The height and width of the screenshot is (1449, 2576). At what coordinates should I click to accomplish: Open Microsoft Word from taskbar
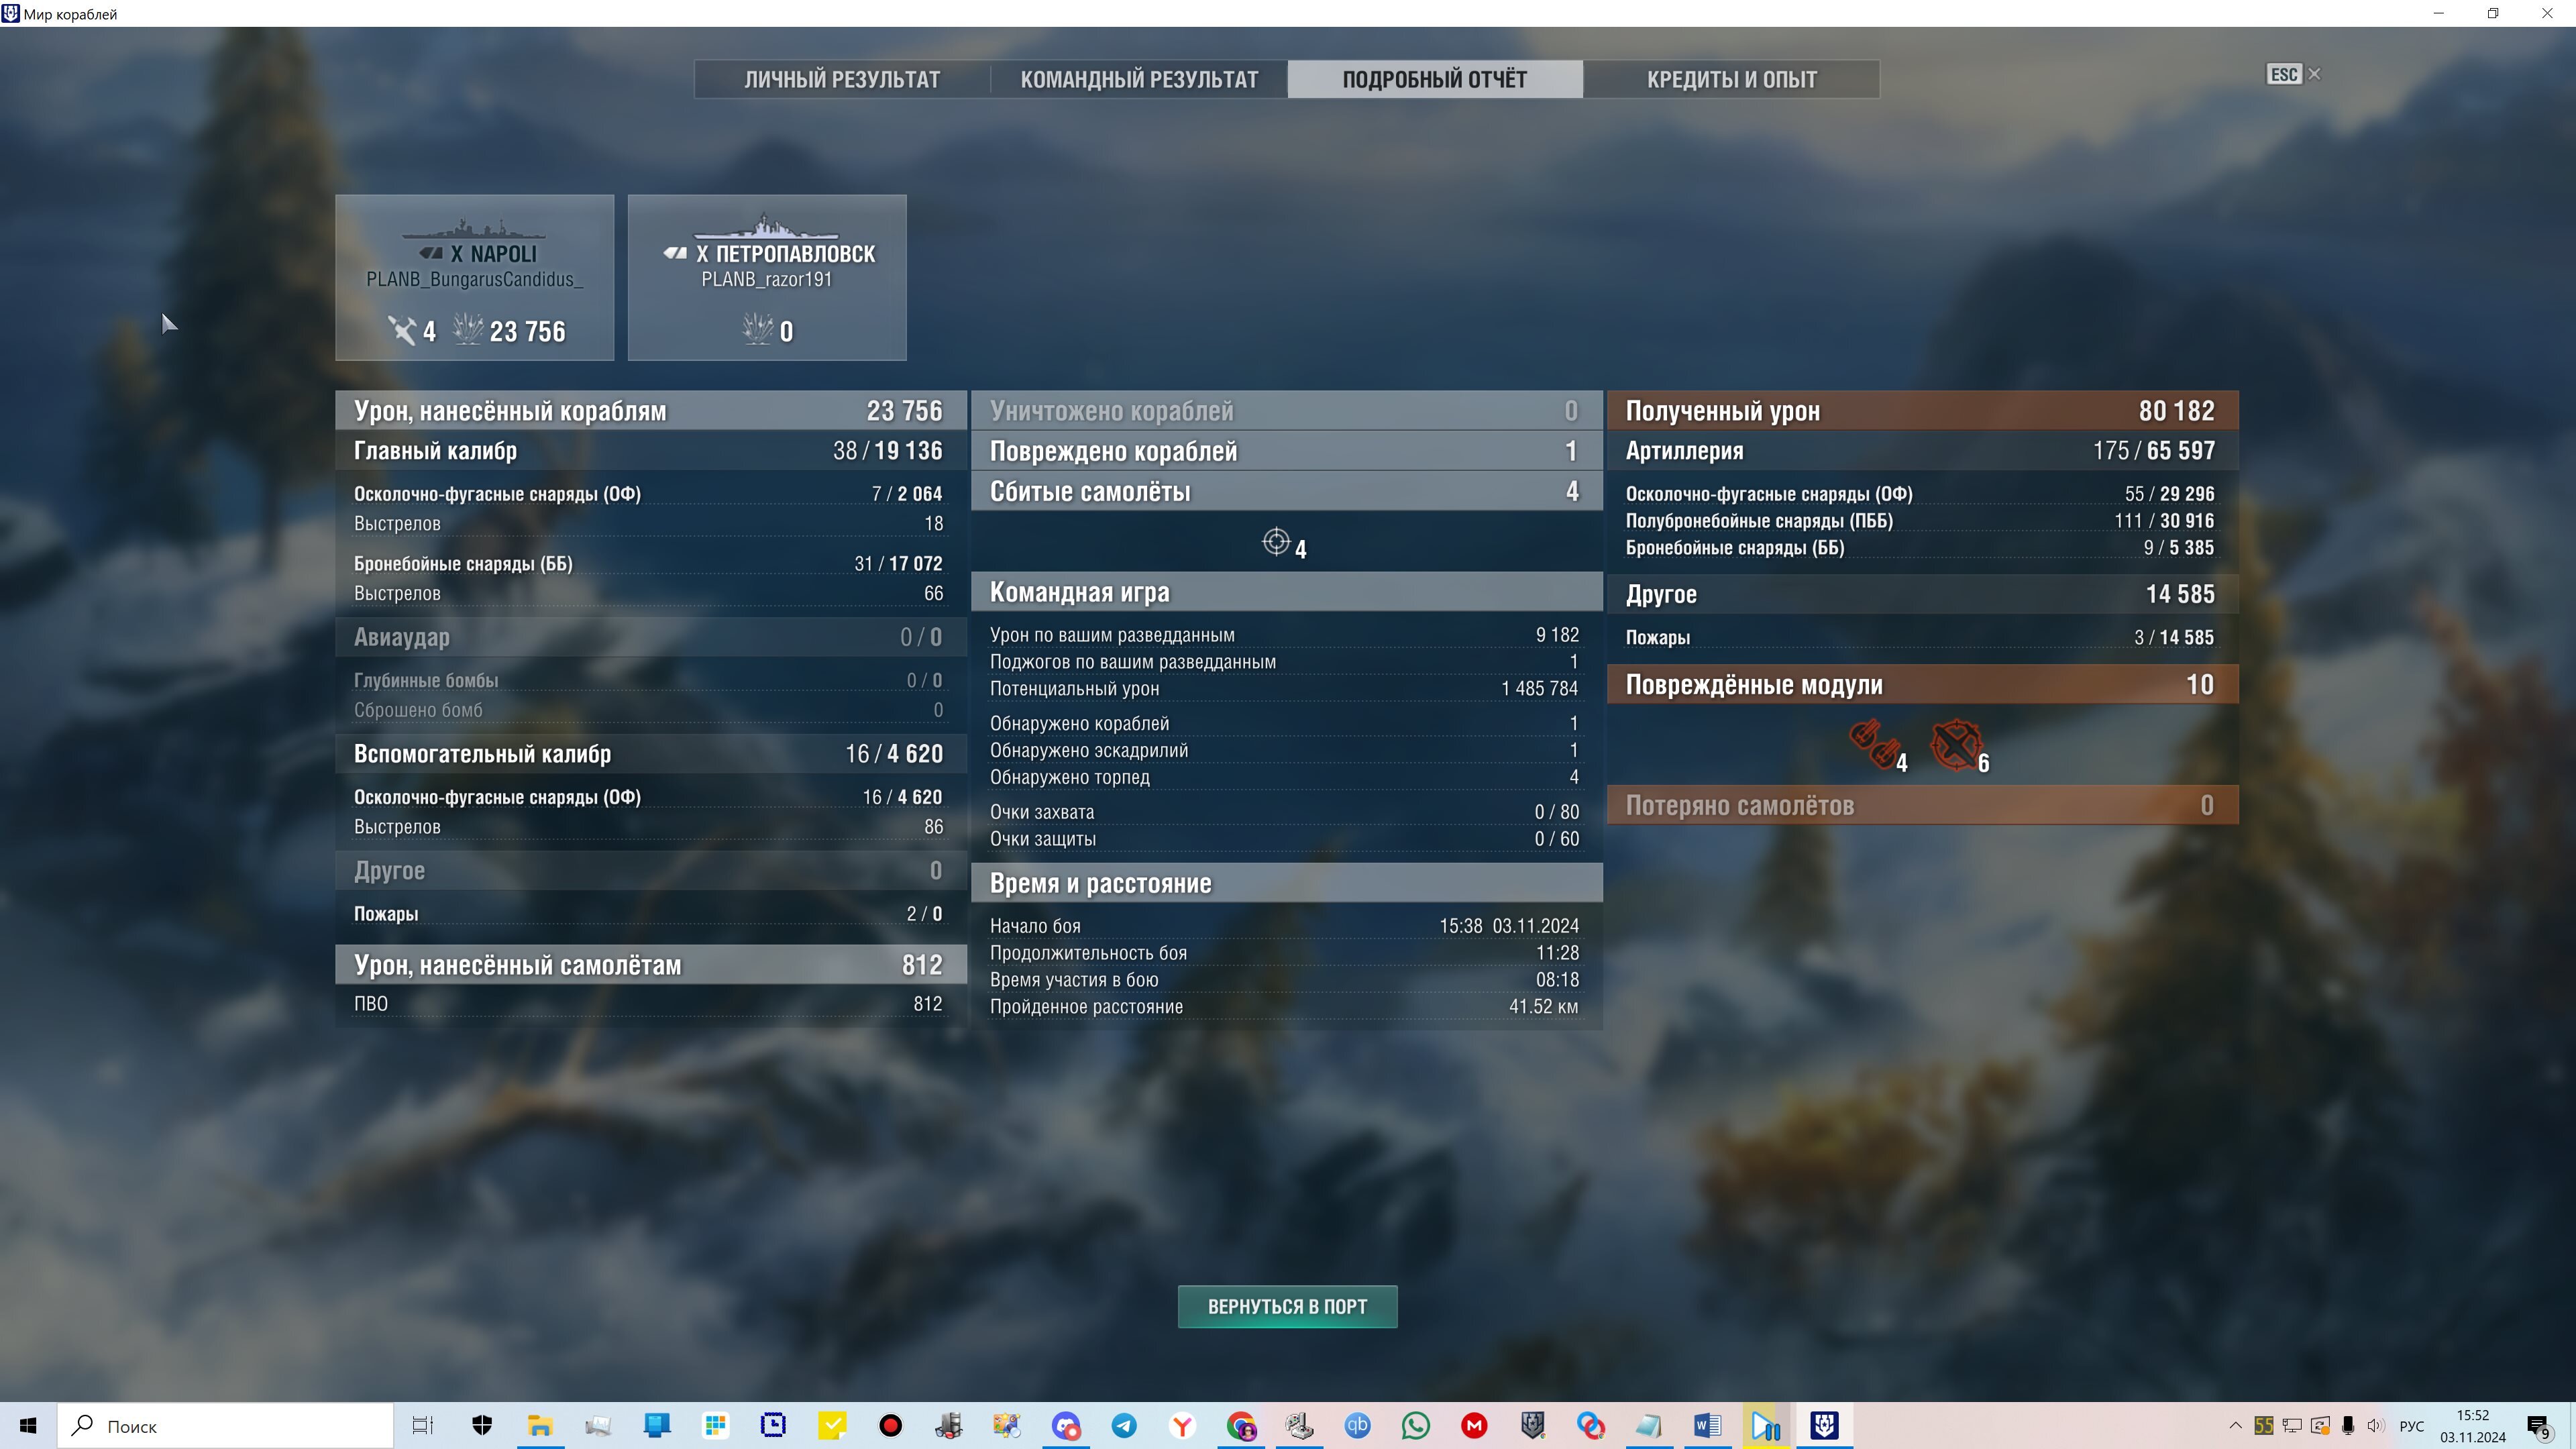coord(1707,1425)
